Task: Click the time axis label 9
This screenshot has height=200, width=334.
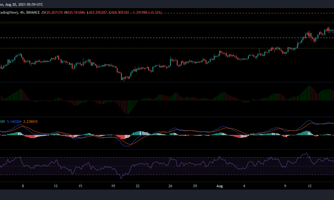Action: pos(285,186)
